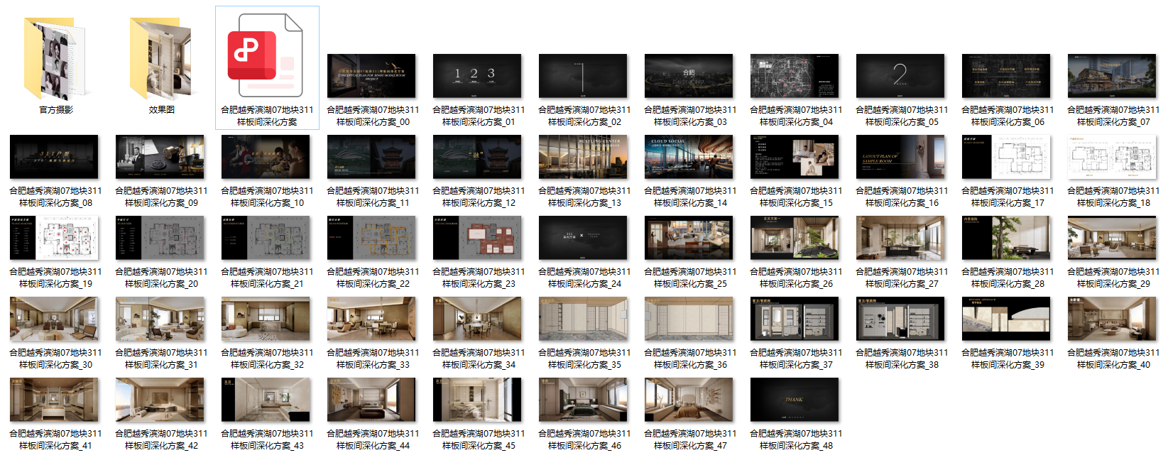Screen dimensions: 1168x465
Task: Open the floor plan image _17
Action: pyautogui.click(x=1006, y=157)
